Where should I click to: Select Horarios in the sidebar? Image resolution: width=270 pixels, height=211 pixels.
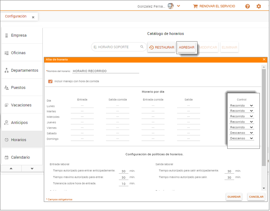(18, 140)
